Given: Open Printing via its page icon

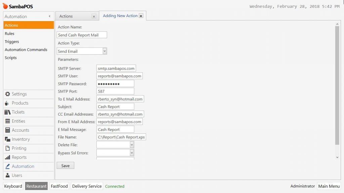Looking at the screenshot, I should (8, 148).
